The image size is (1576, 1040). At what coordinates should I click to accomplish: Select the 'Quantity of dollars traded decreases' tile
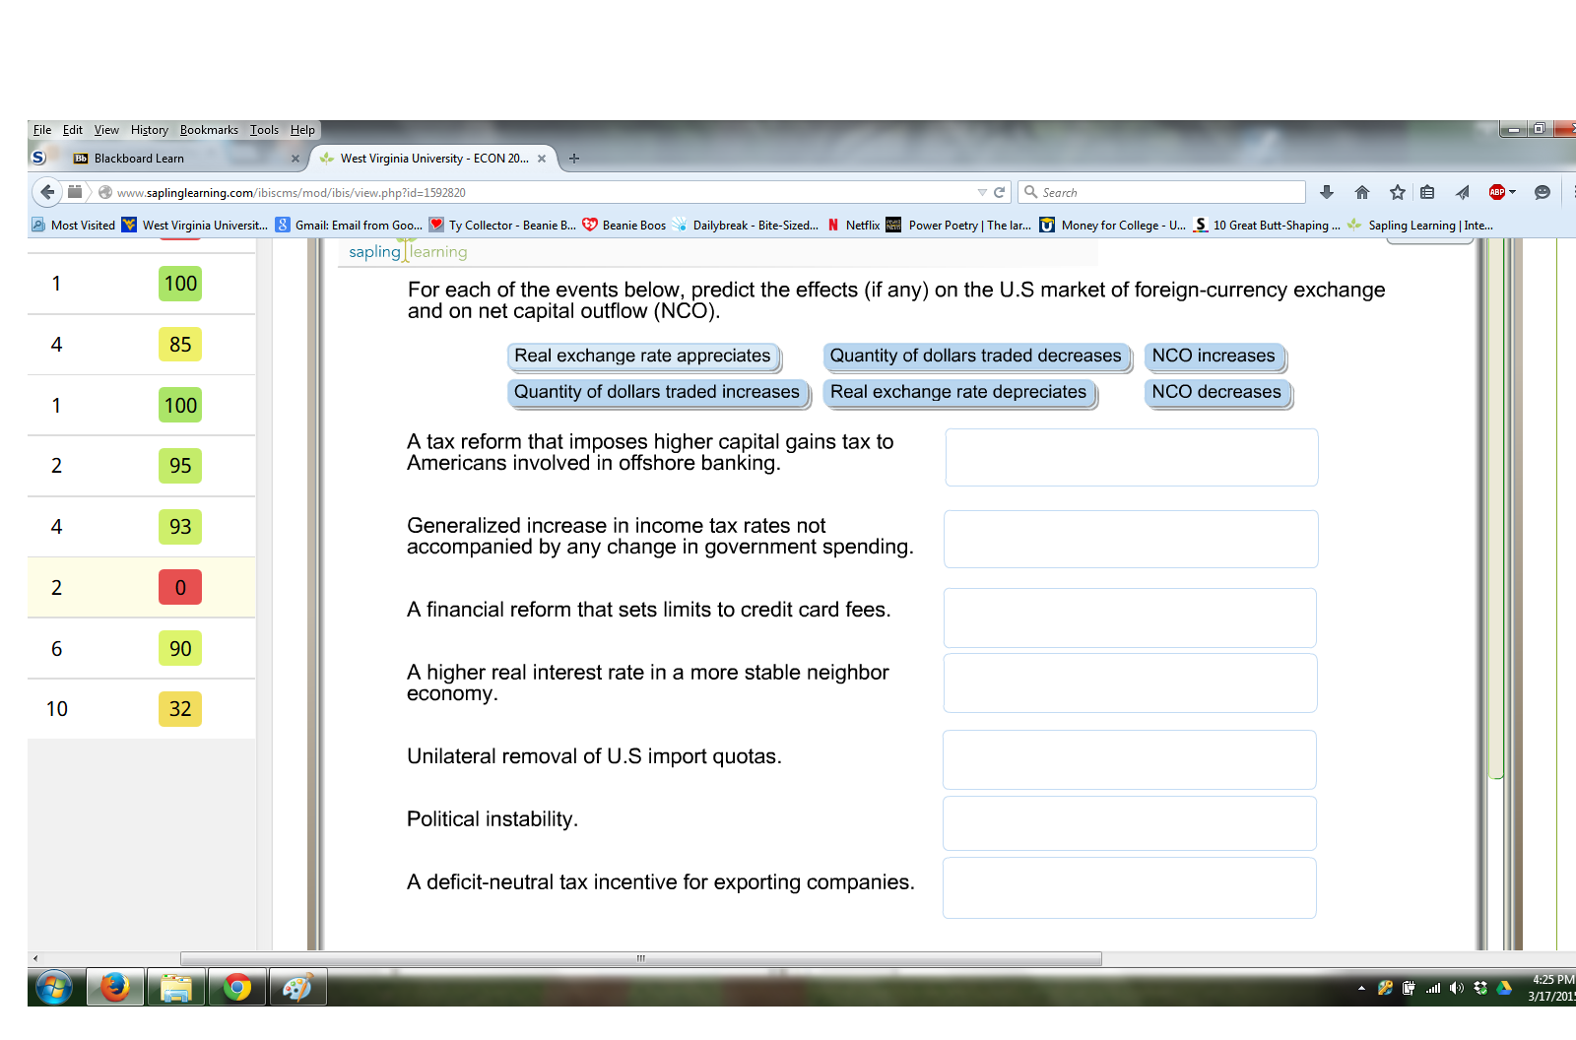976,356
